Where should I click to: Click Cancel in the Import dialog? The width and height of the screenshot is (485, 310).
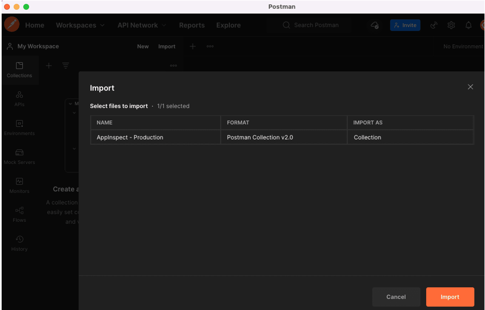tap(396, 297)
